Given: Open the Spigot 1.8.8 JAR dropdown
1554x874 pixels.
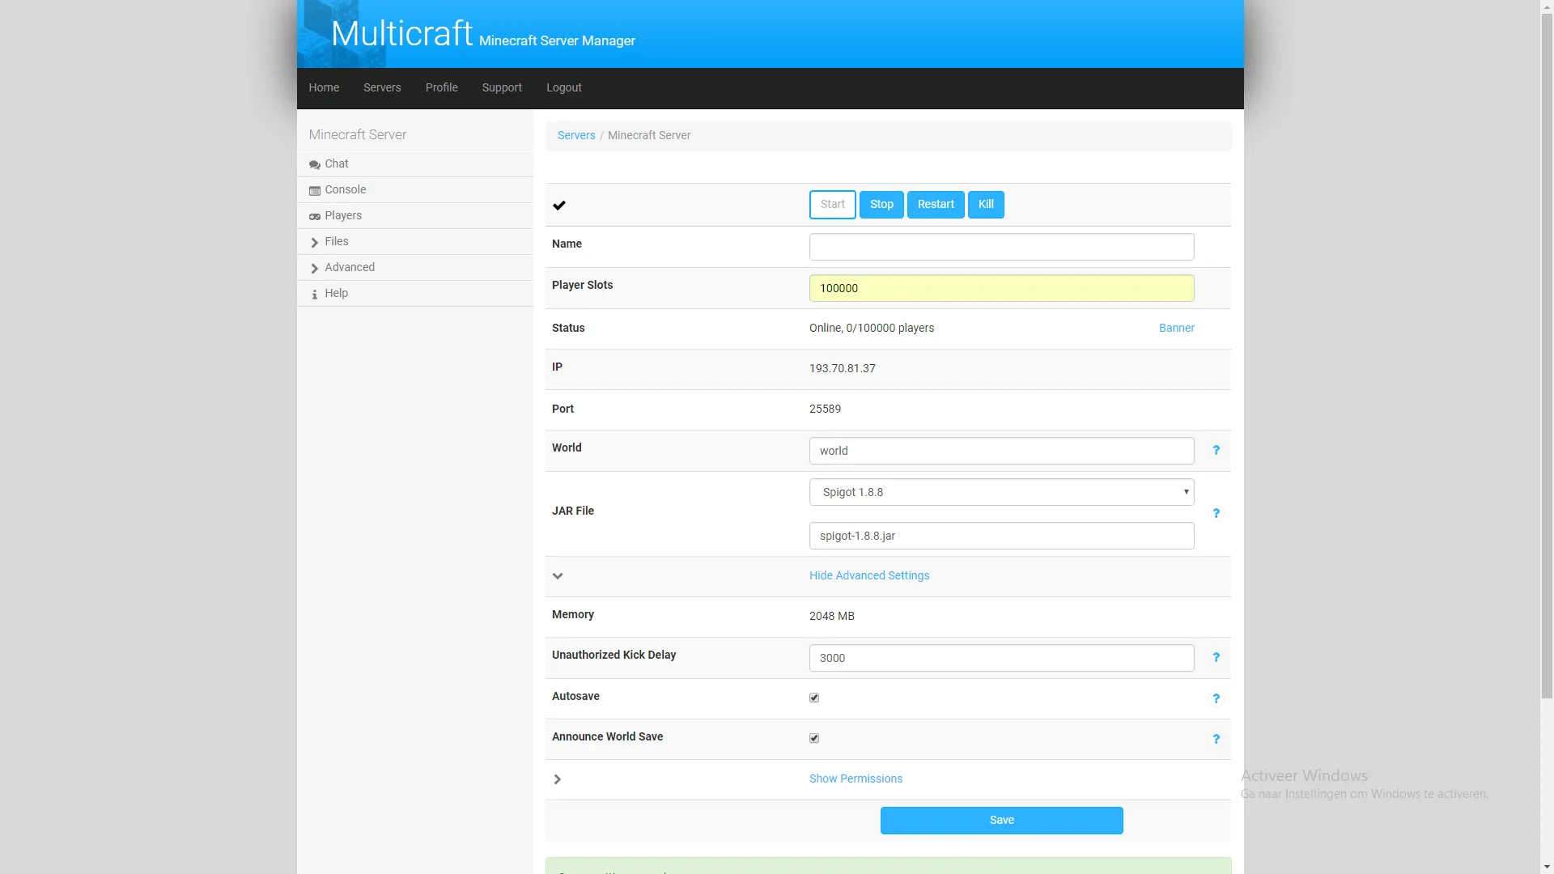Looking at the screenshot, I should [1001, 492].
